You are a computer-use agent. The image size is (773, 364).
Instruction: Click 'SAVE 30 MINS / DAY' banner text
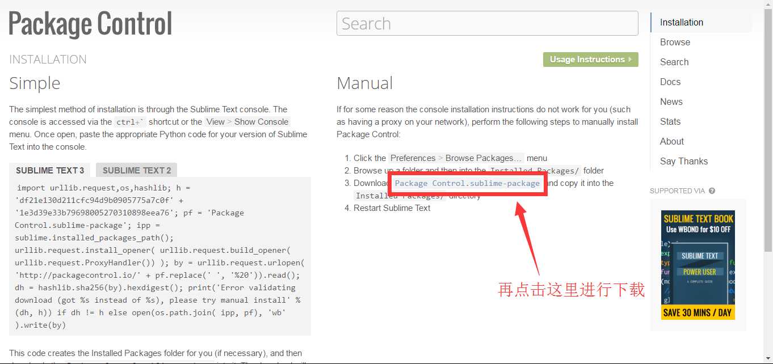[x=698, y=313]
